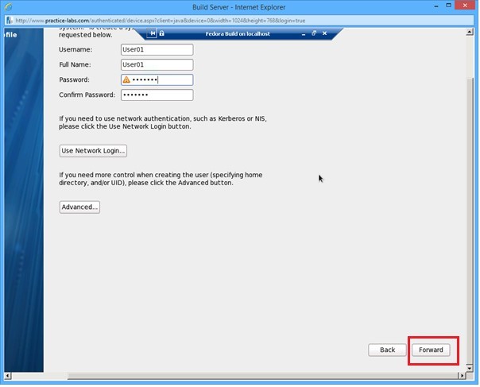Close the Fedora Build on localhost session
Viewport: 480px width, 387px height.
[x=325, y=33]
